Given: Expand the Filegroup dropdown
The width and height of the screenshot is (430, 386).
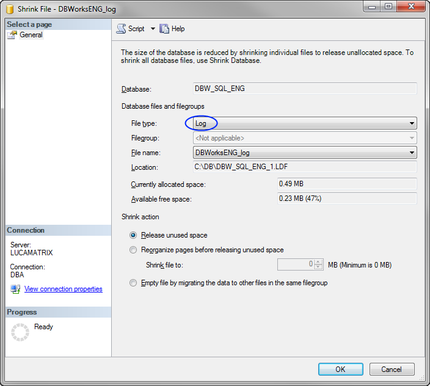Looking at the screenshot, I should pos(305,138).
